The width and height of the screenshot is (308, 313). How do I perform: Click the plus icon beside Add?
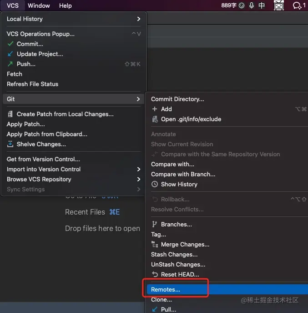click(155, 109)
